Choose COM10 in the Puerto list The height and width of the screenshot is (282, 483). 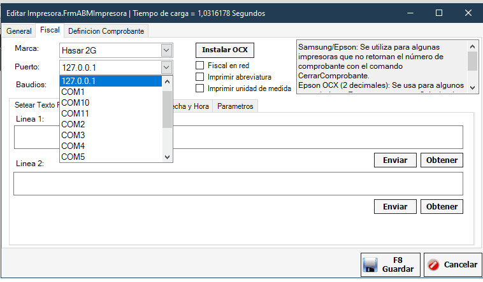pos(111,102)
